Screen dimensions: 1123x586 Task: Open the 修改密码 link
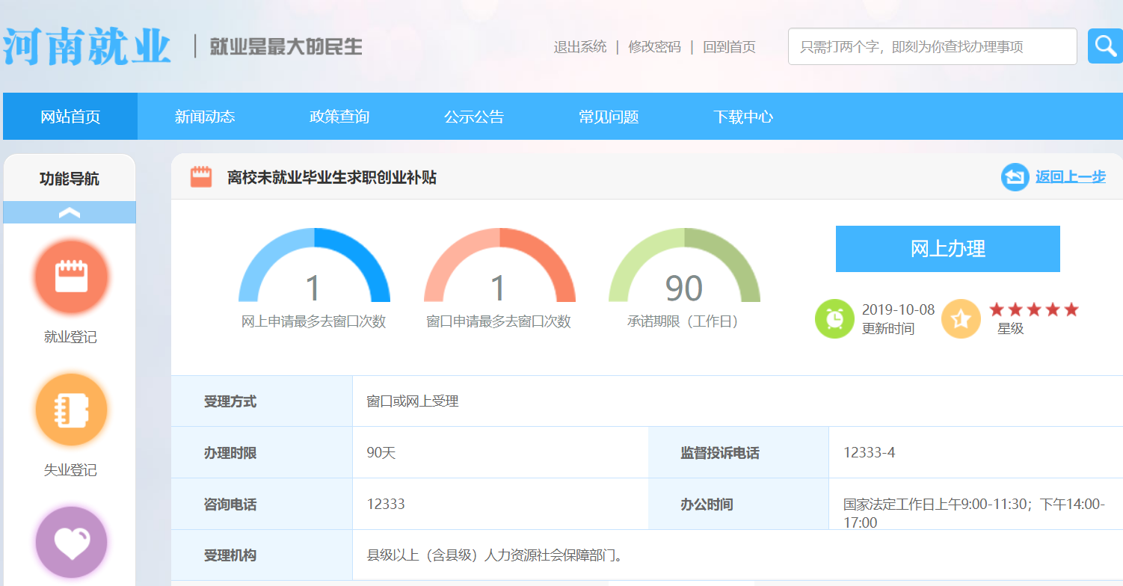[x=654, y=47]
